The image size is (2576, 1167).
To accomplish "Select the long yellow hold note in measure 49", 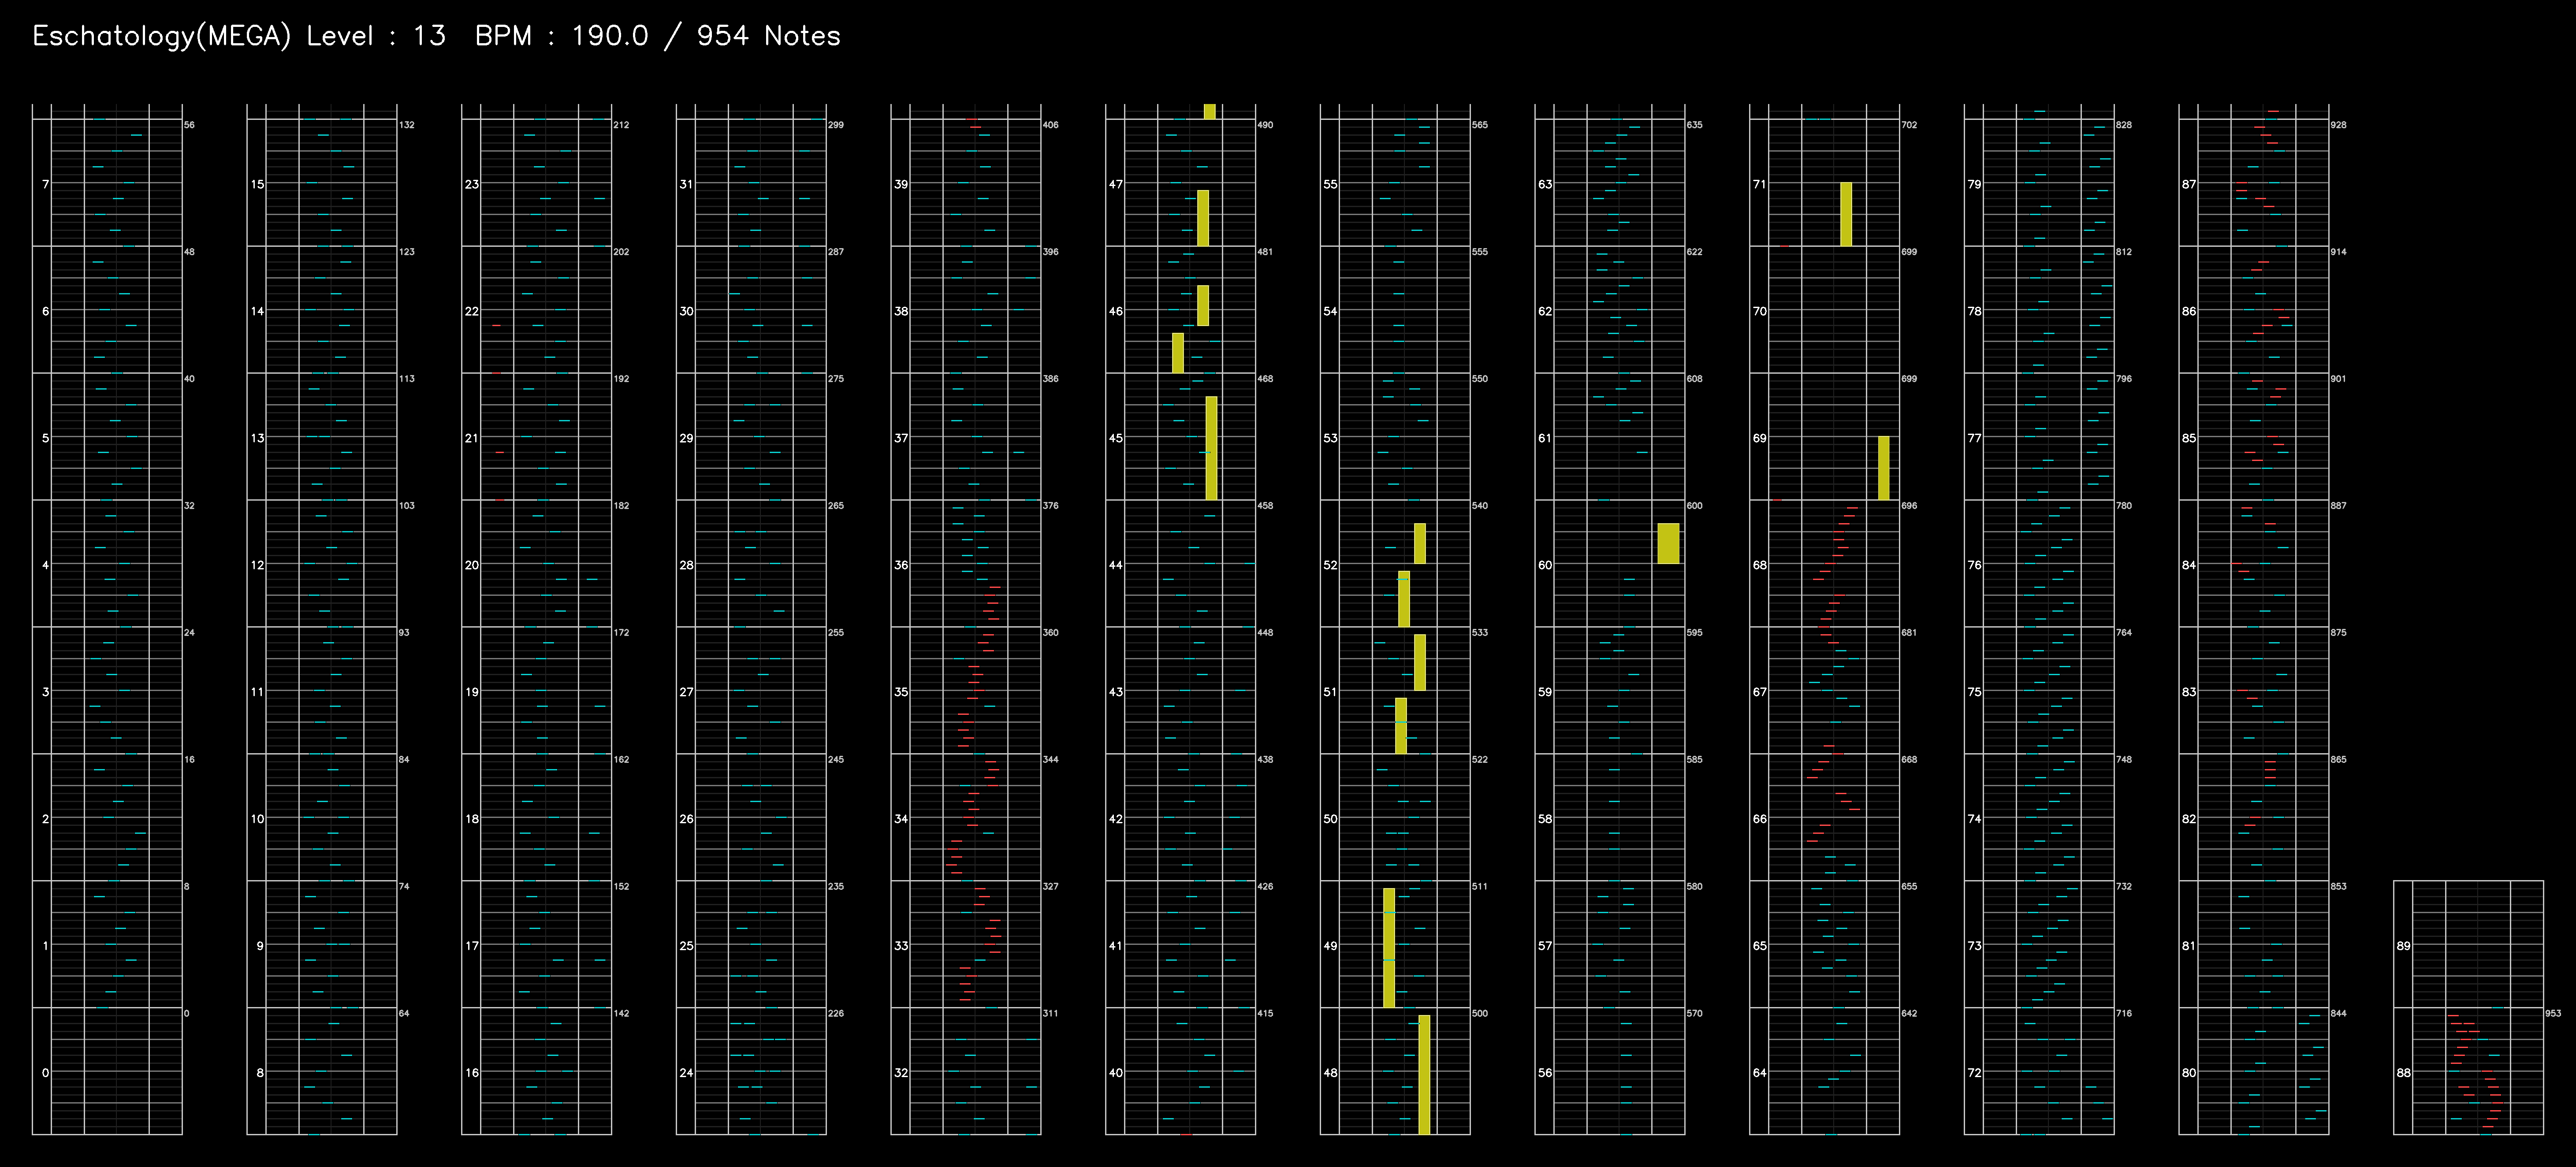I will [1389, 947].
